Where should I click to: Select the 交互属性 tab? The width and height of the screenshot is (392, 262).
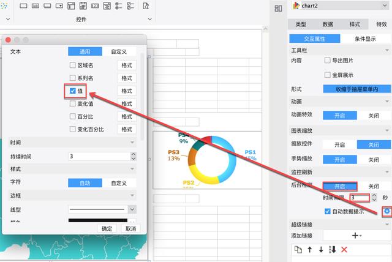click(x=314, y=39)
